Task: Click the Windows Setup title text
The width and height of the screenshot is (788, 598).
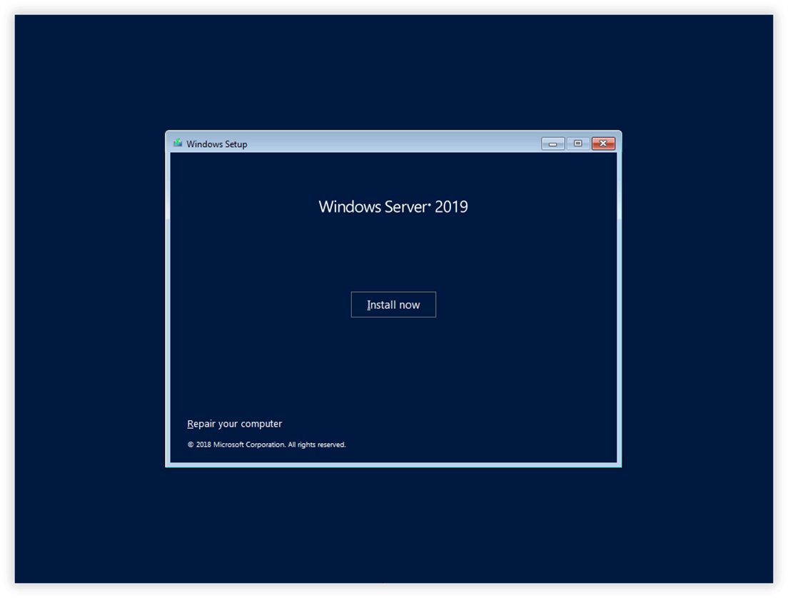Action: point(216,144)
